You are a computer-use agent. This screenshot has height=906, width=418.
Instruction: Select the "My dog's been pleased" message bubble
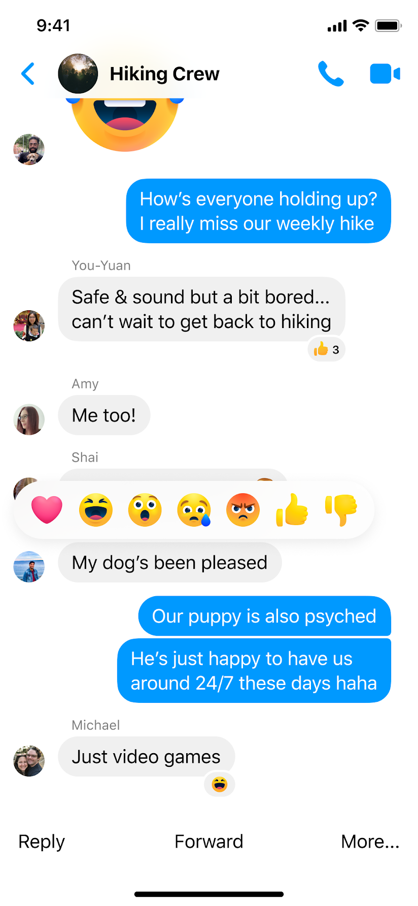(x=170, y=563)
